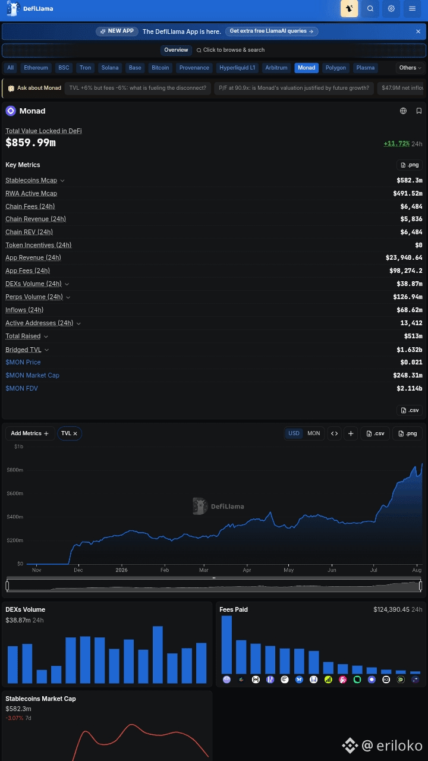428x761 pixels.
Task: Export TVL chart image as .png
Action: pyautogui.click(x=407, y=433)
